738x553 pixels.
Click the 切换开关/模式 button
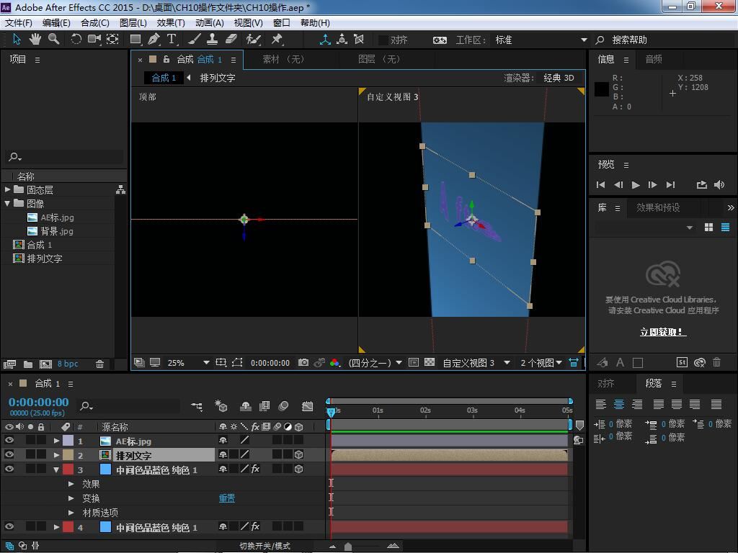click(x=265, y=546)
